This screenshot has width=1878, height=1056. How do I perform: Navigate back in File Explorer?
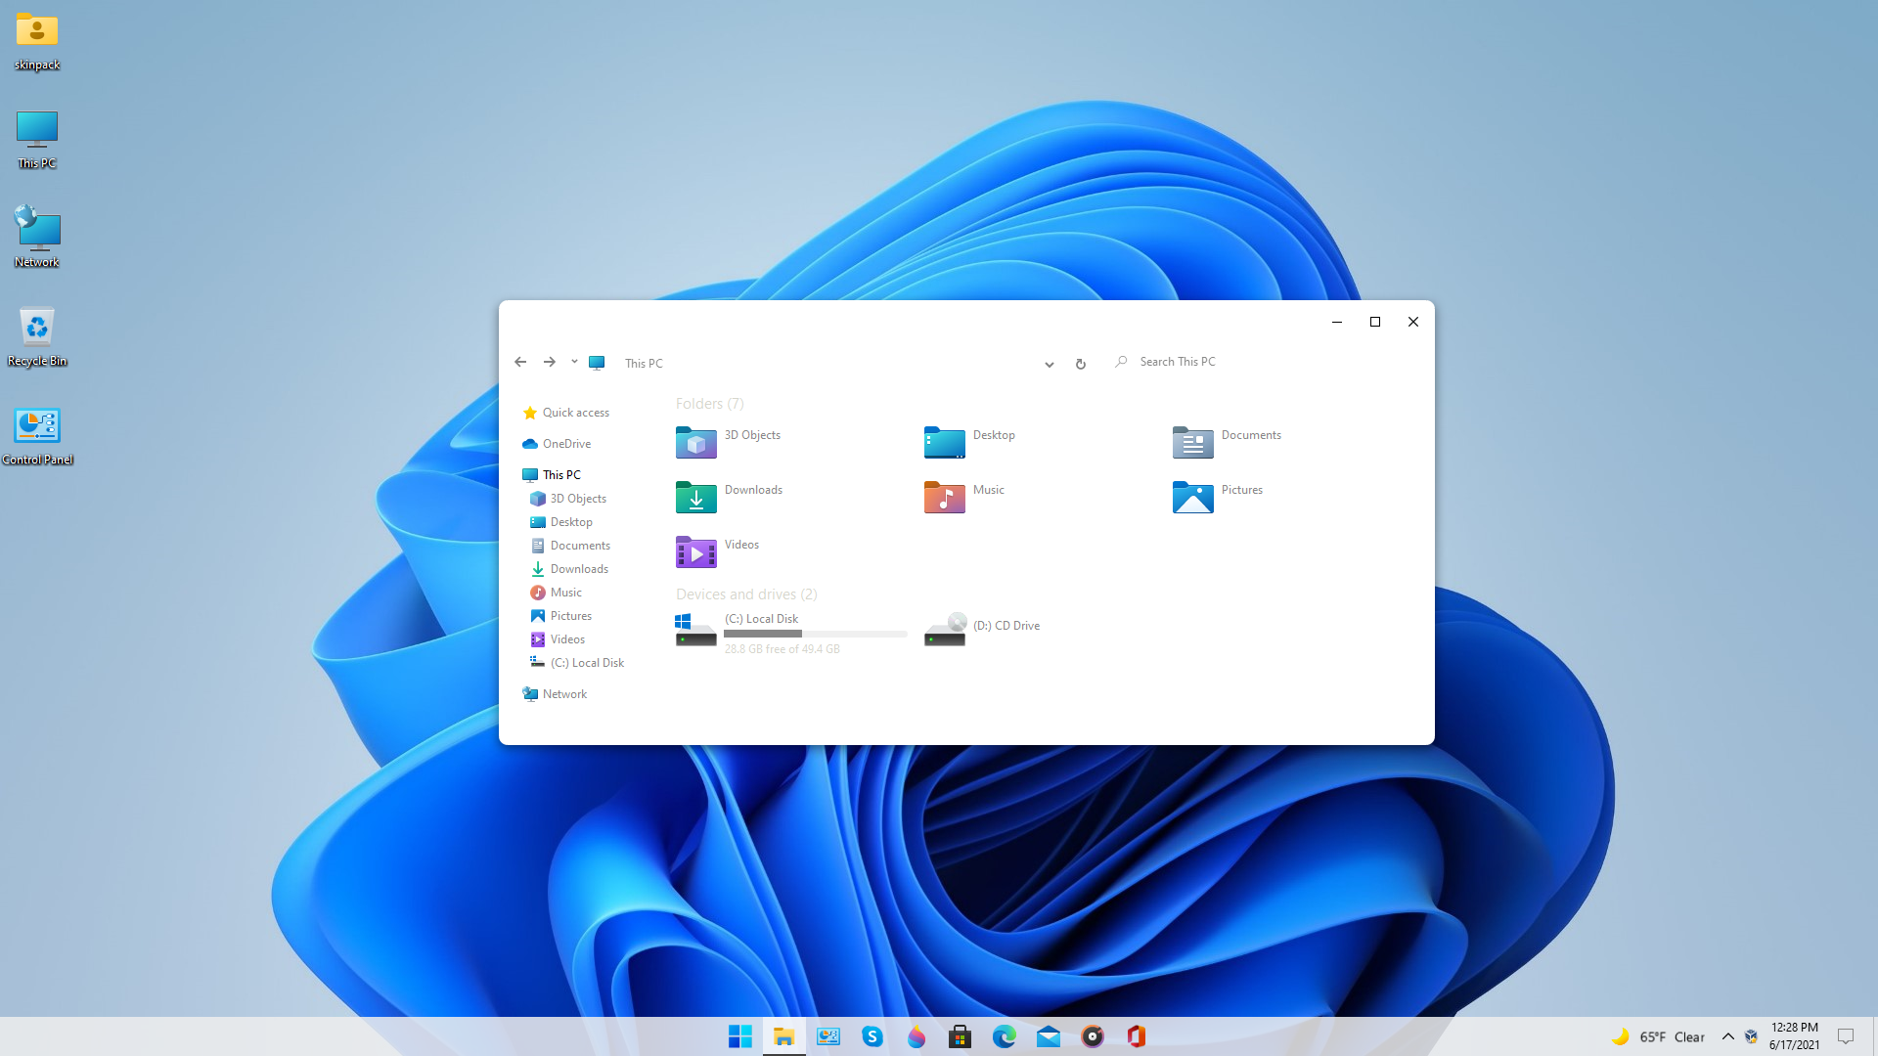[x=521, y=363]
